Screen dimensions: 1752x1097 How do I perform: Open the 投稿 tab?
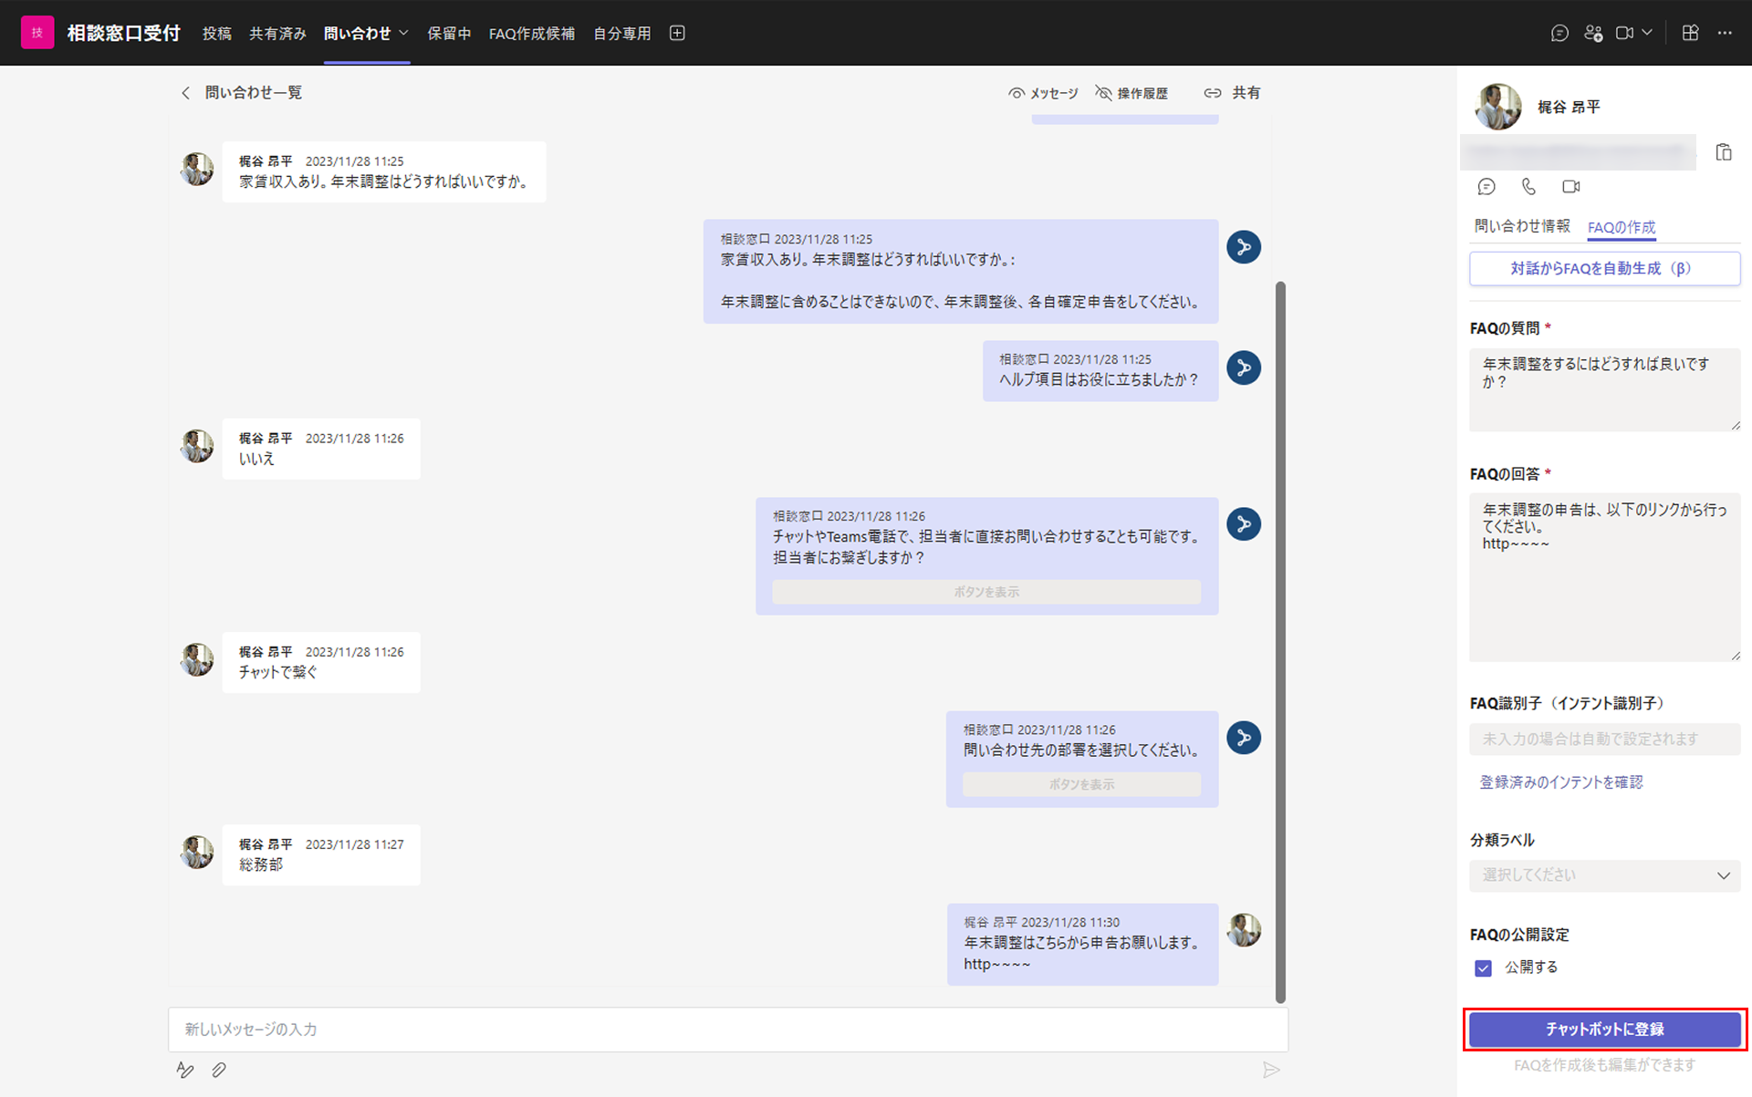pos(217,34)
